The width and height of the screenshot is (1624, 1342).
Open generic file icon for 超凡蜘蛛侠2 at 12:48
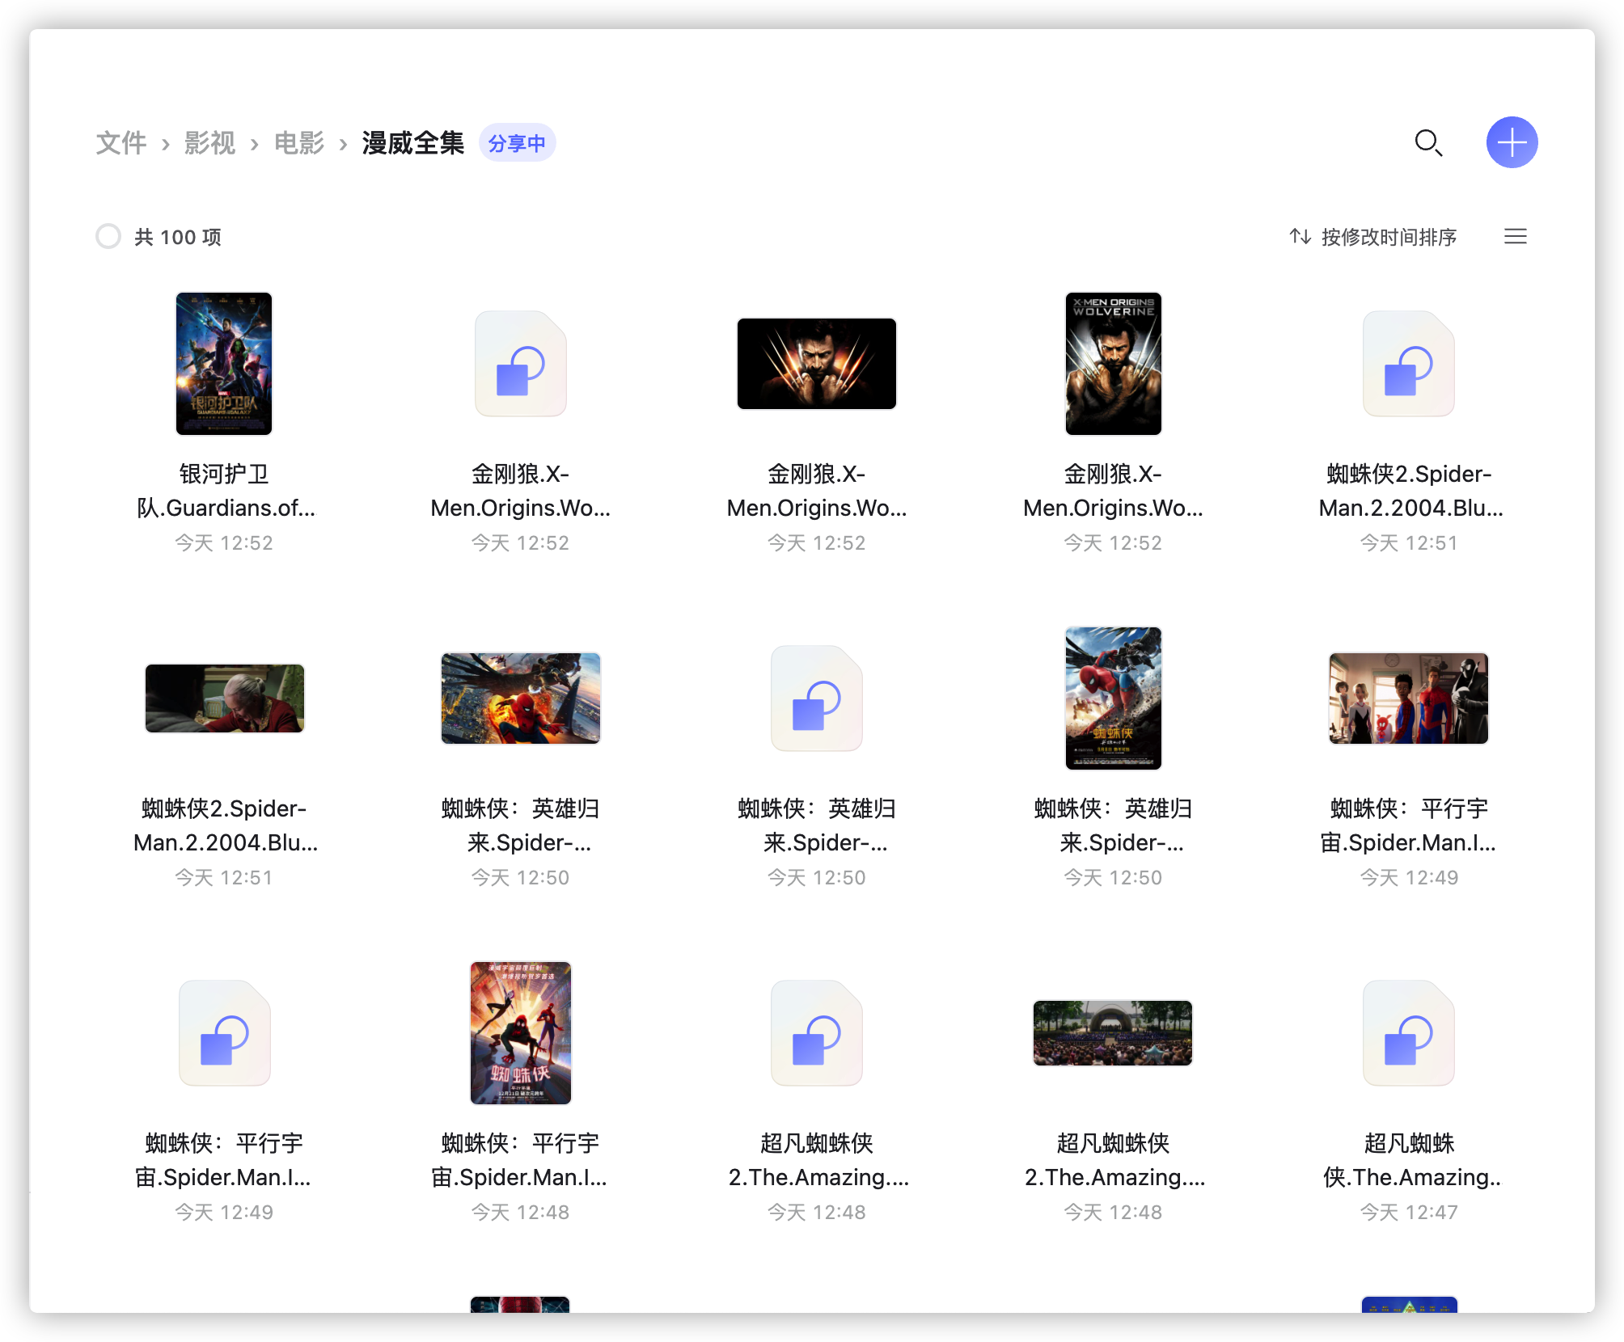coord(816,1032)
